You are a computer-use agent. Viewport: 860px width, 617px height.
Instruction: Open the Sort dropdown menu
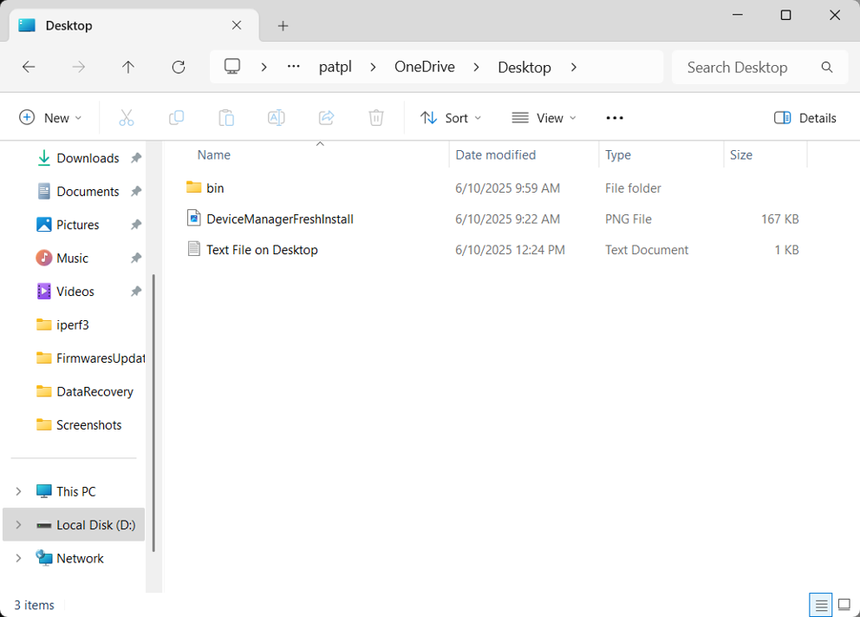click(451, 118)
